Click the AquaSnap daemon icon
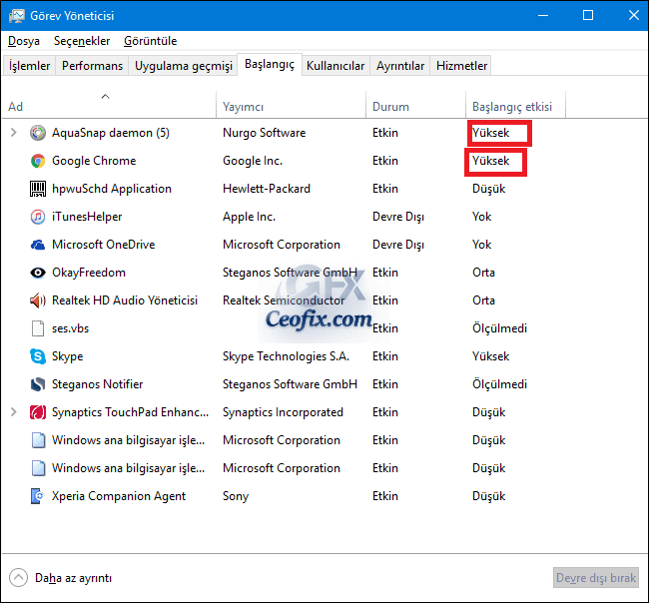This screenshot has height=603, width=649. click(38, 133)
